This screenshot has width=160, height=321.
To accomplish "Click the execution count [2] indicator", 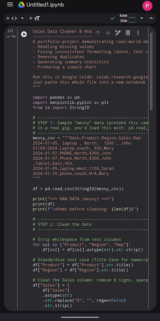I will [11, 31].
